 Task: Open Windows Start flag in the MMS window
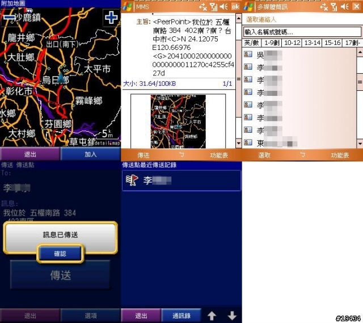128,7
